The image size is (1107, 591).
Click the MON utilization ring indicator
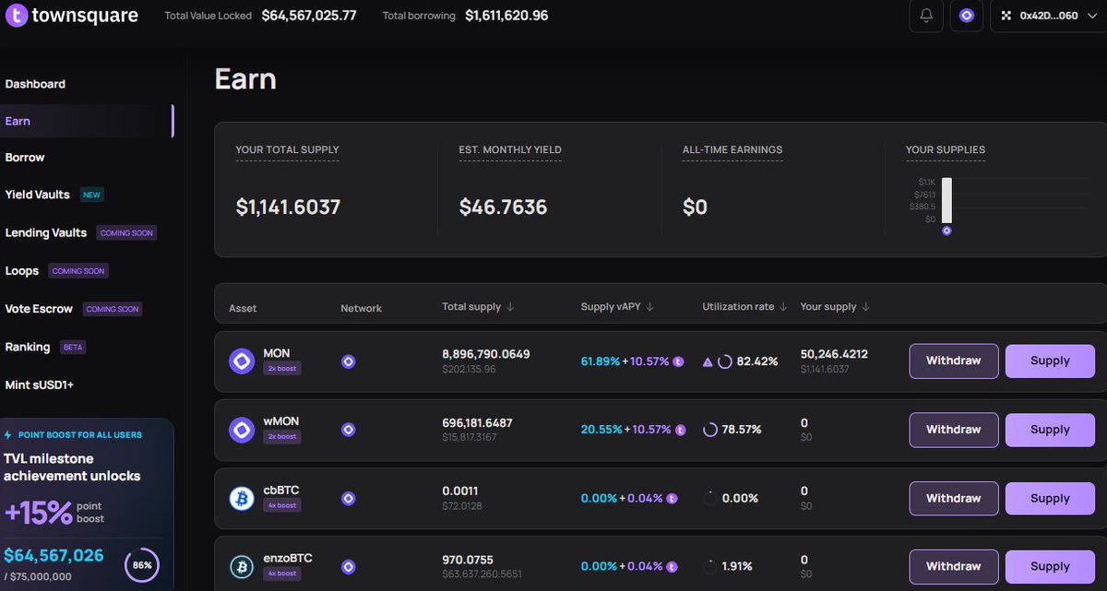[x=725, y=361]
